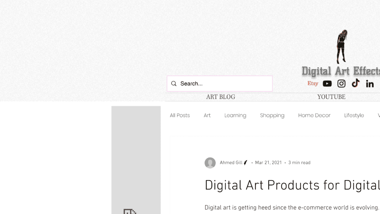Open the Digital Art Products post title

[292, 186]
